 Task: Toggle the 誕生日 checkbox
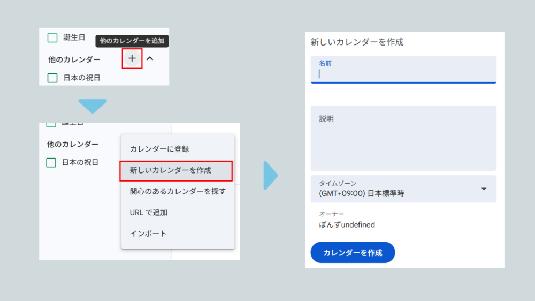pyautogui.click(x=52, y=37)
